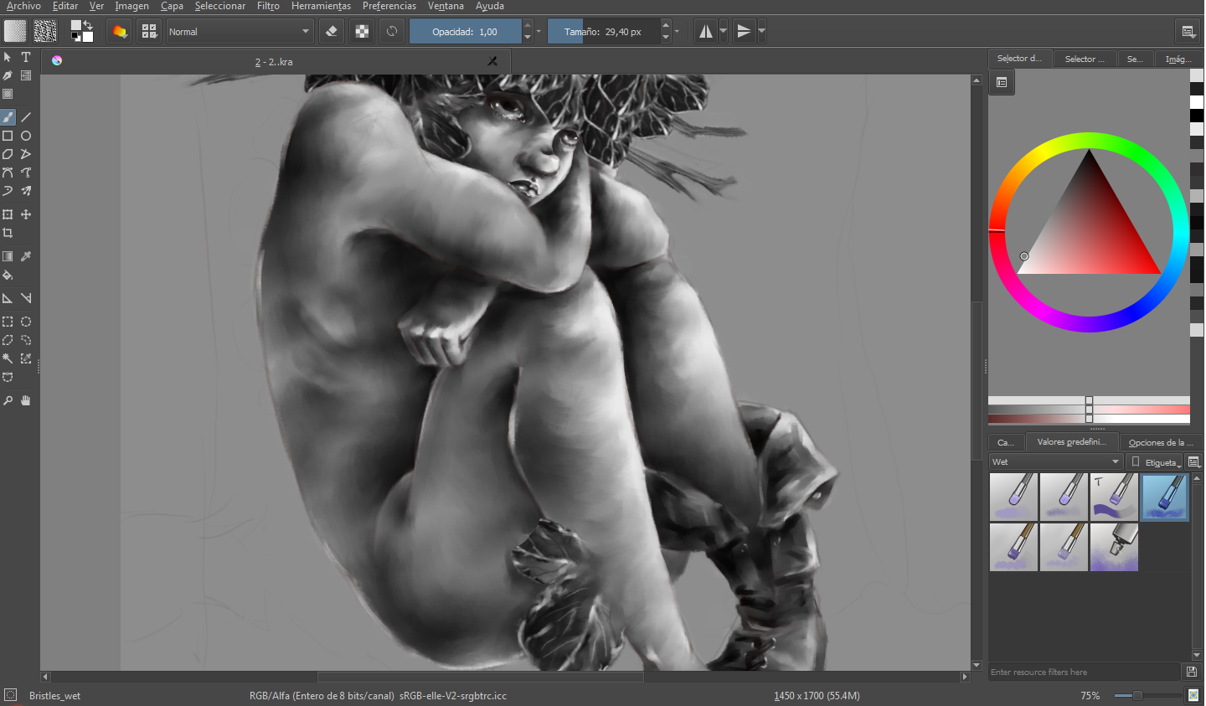This screenshot has width=1206, height=706.
Task: Expand the Wet tag dropdown
Action: pos(1055,462)
